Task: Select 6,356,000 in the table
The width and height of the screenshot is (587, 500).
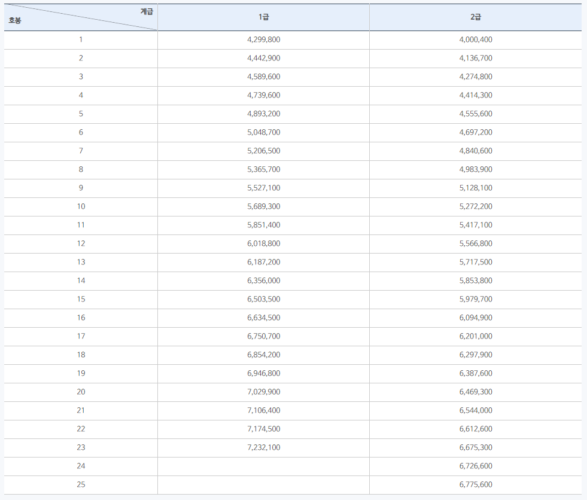Action: tap(263, 281)
